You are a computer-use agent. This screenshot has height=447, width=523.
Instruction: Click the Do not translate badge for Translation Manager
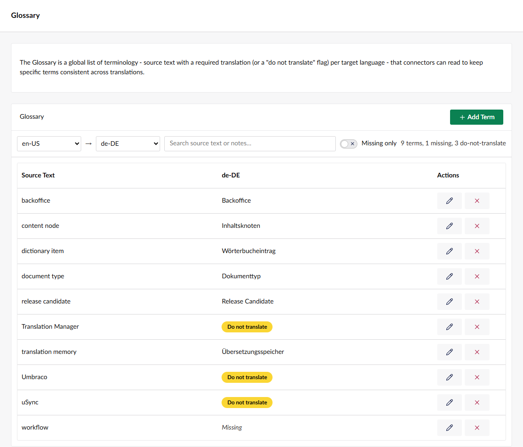point(247,327)
